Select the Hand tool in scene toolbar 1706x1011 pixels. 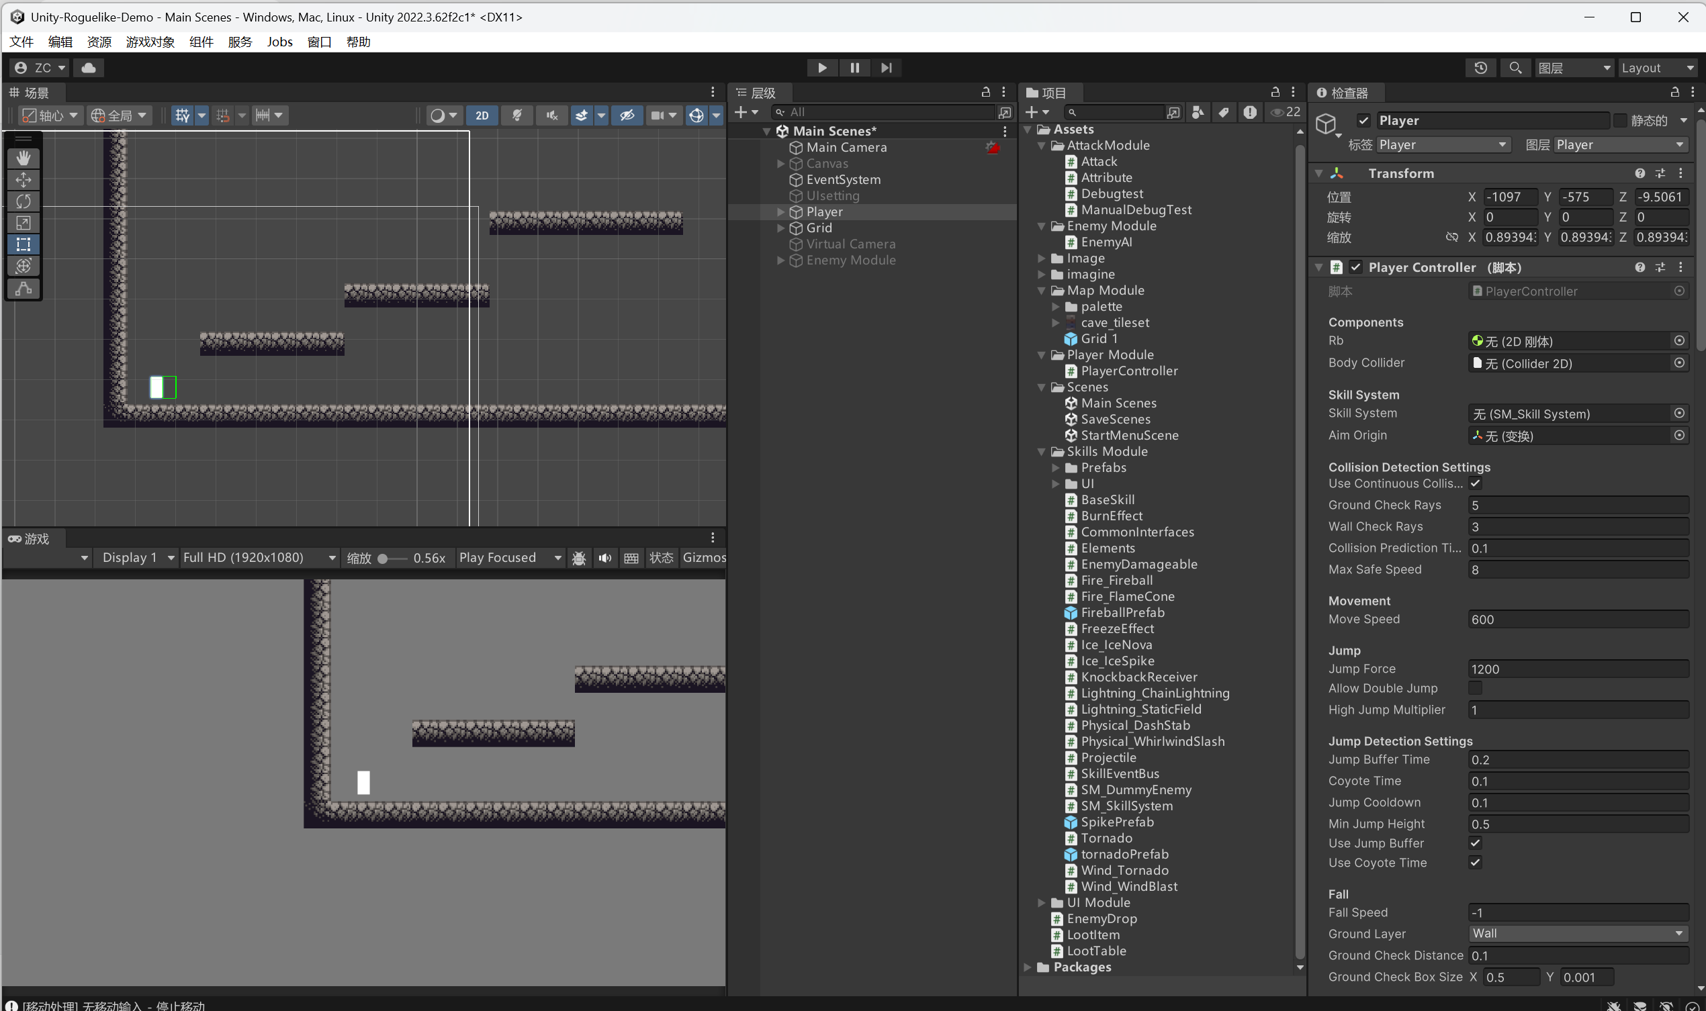pos(24,158)
